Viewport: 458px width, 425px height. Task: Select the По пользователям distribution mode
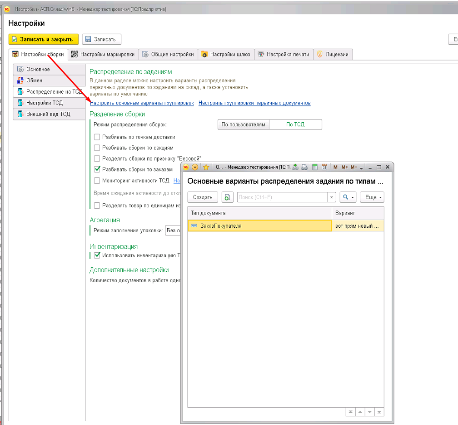pos(244,125)
